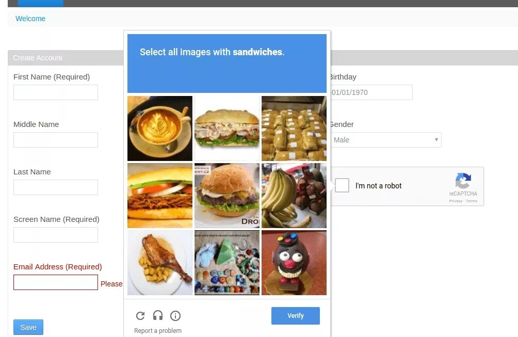Click Report a problem link
The image size is (518, 337).
click(157, 330)
